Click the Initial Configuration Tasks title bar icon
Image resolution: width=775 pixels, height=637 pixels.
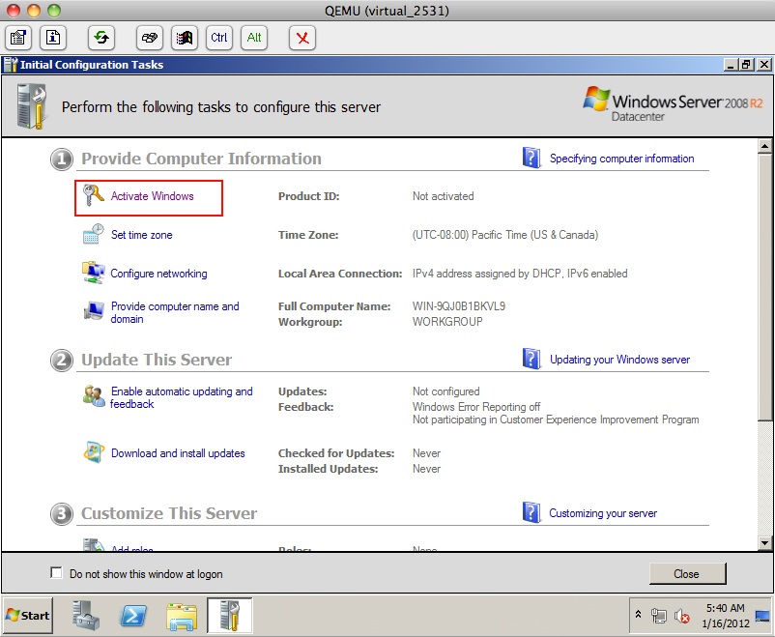tap(11, 65)
